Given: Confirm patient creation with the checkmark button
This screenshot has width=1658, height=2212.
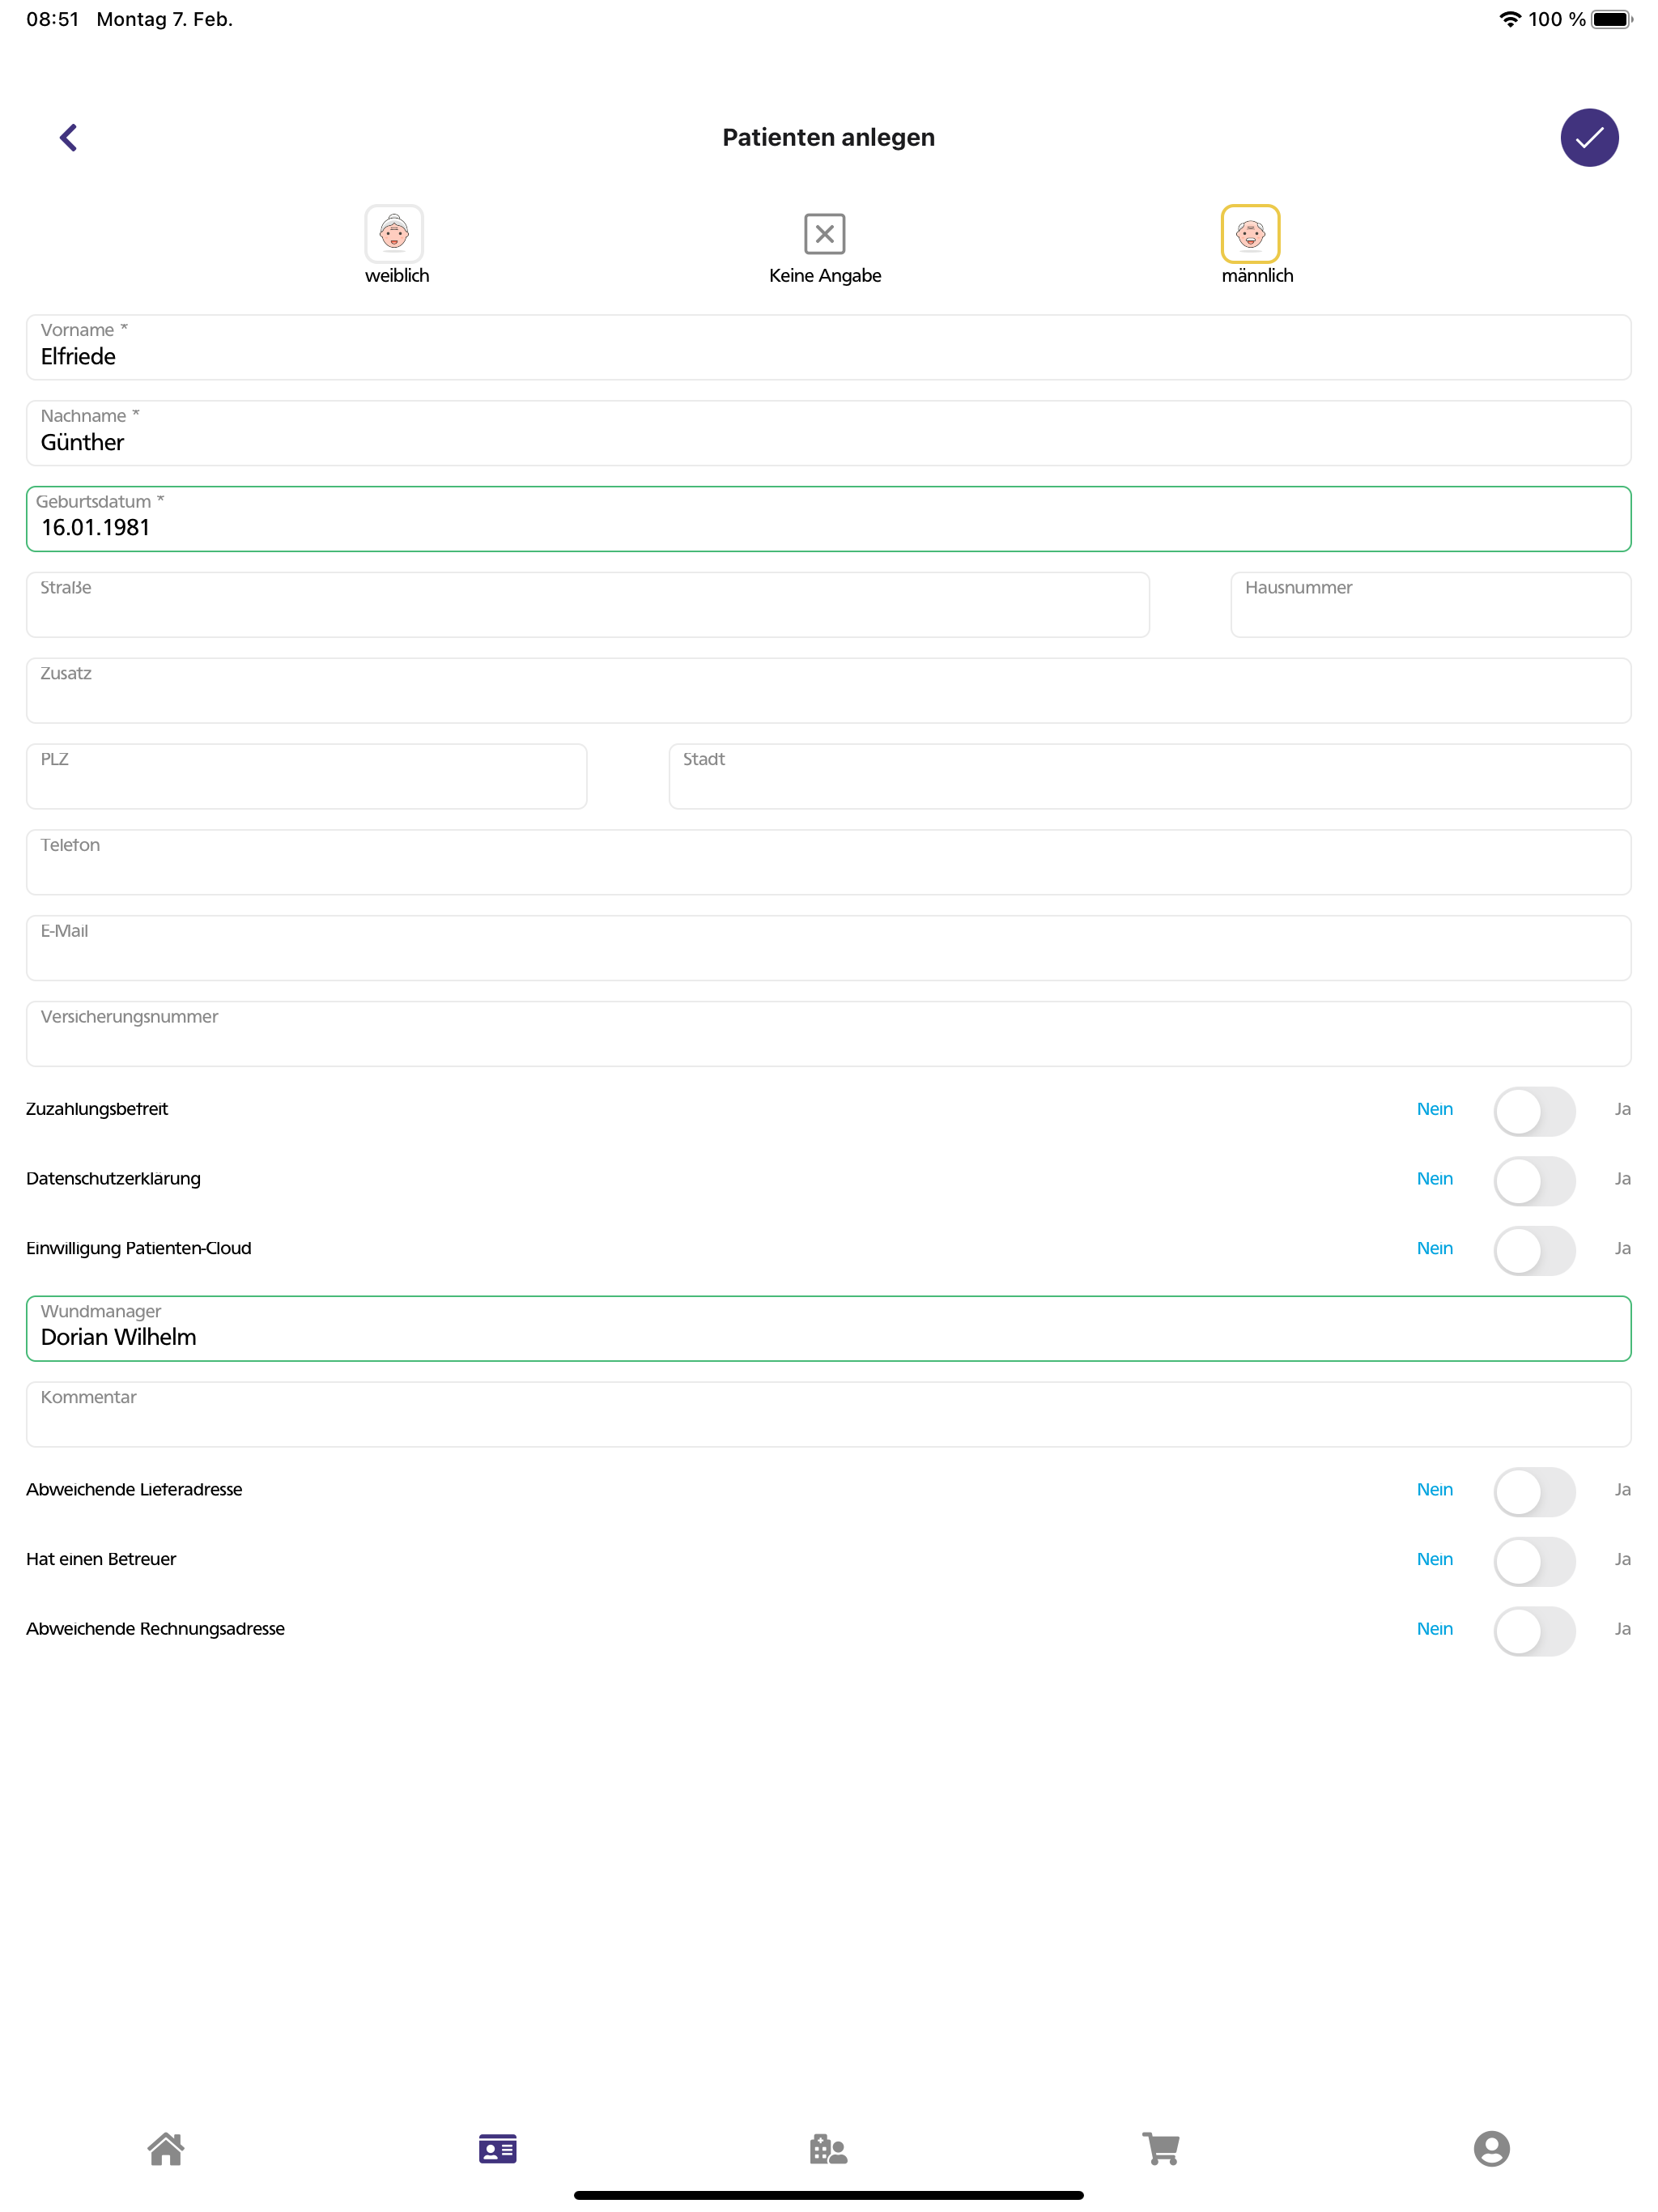Looking at the screenshot, I should click(x=1589, y=137).
